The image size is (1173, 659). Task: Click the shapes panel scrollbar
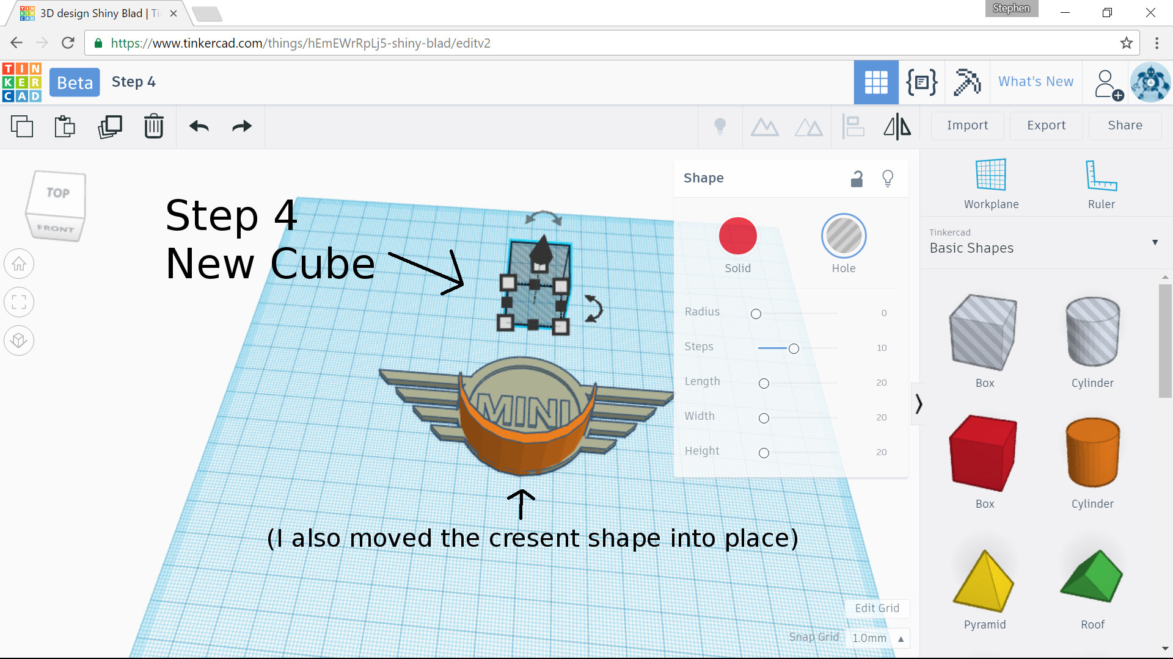tap(1165, 341)
